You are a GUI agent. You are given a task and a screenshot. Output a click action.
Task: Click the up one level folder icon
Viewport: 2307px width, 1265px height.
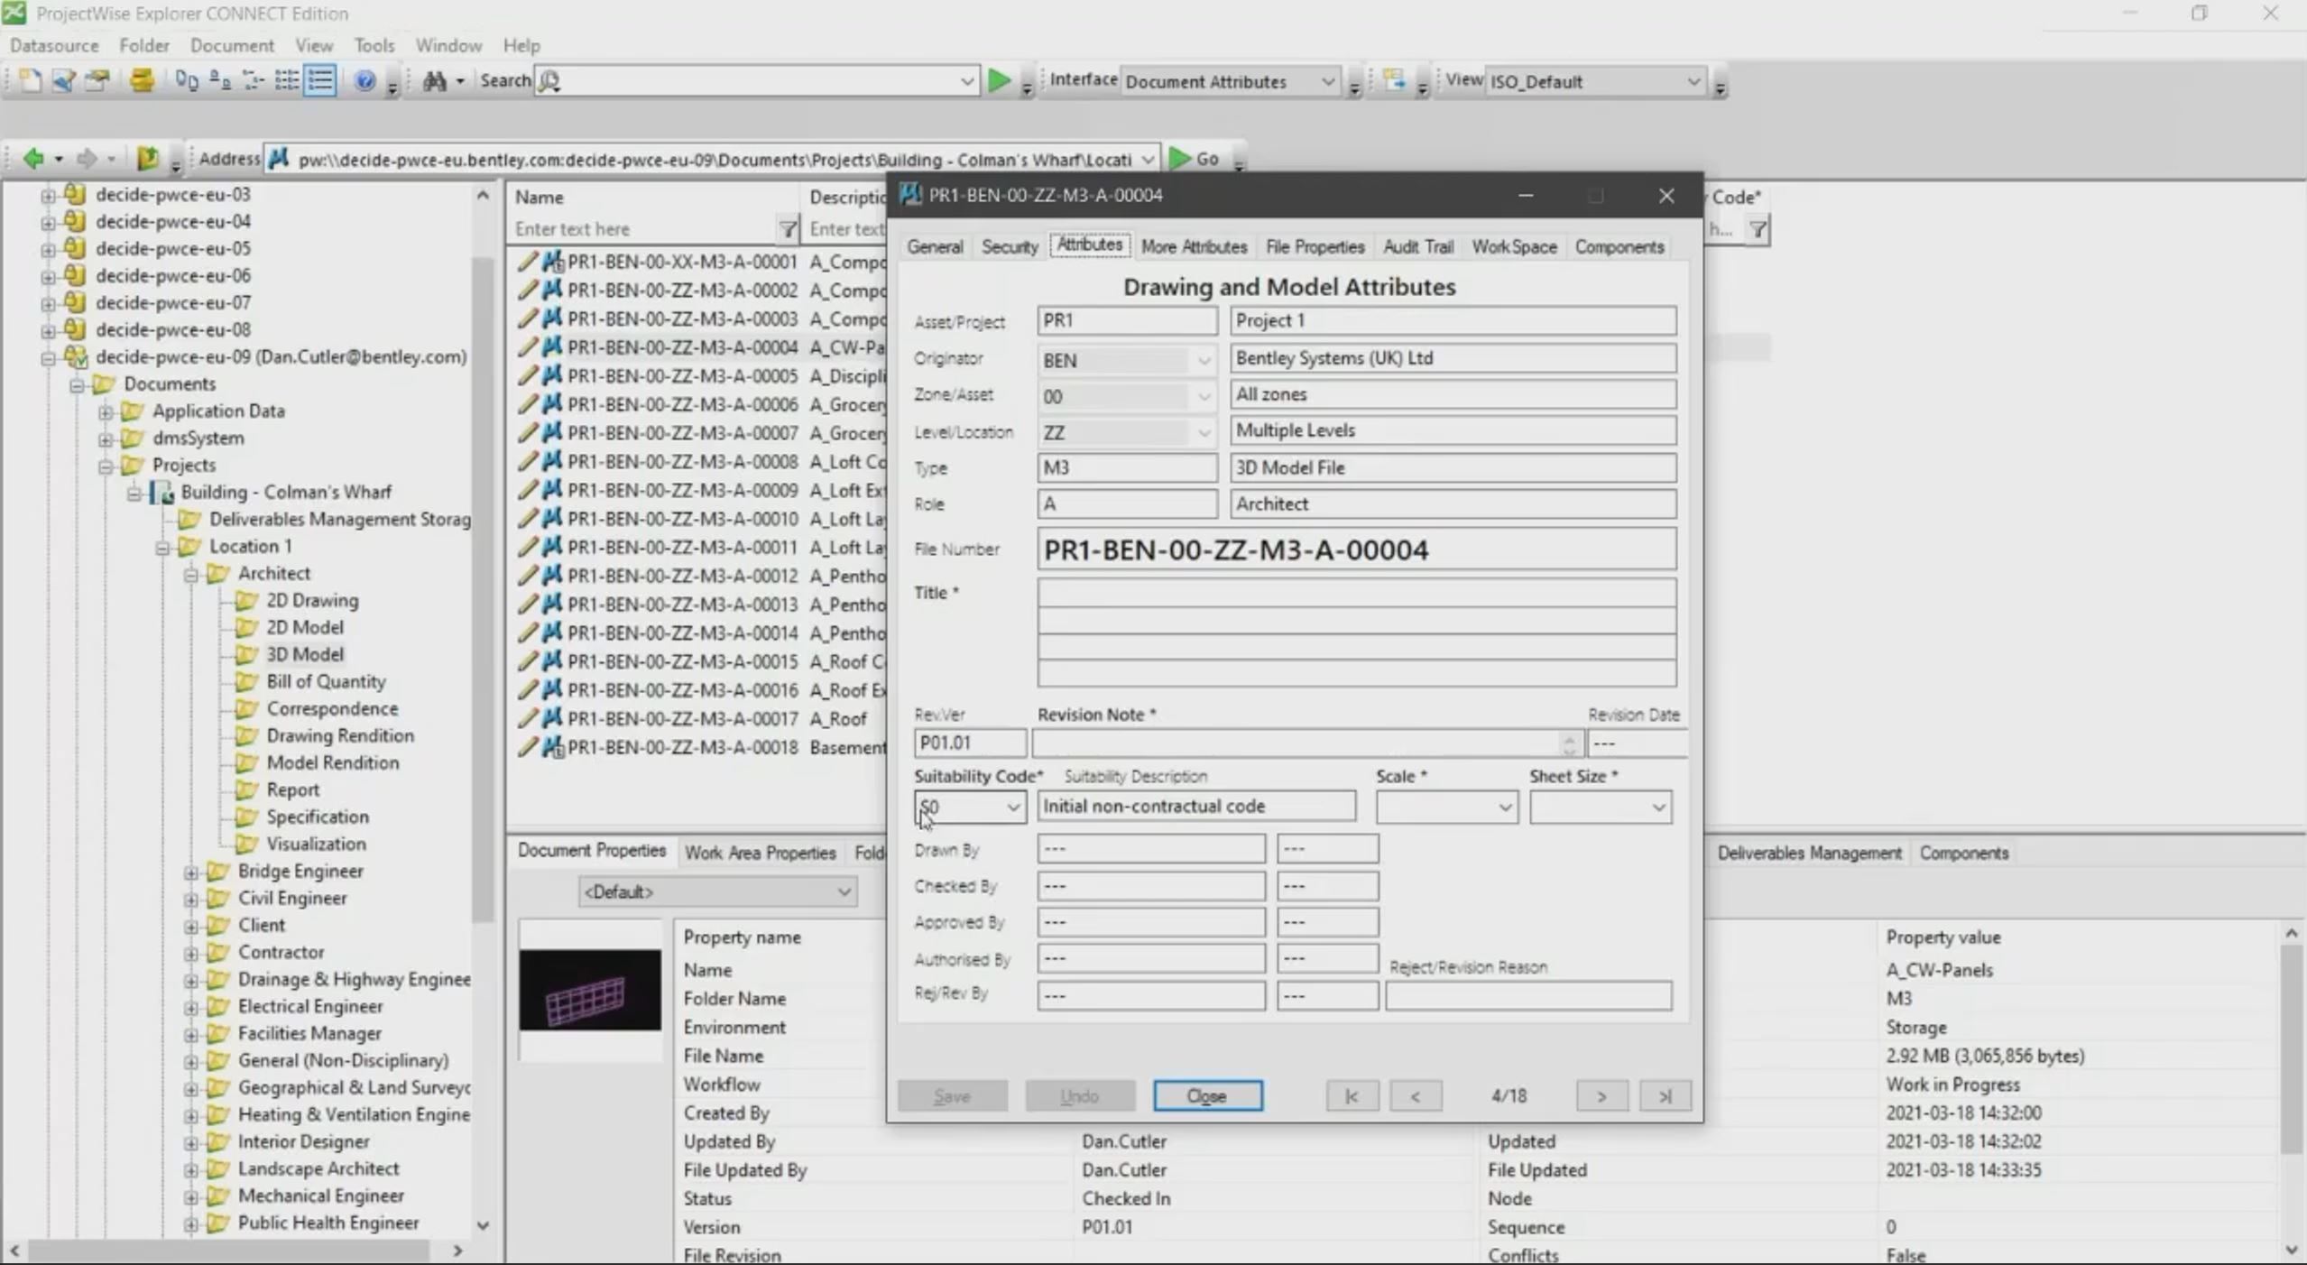tap(147, 159)
